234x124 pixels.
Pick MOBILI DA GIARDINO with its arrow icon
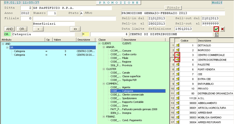tap(177, 117)
